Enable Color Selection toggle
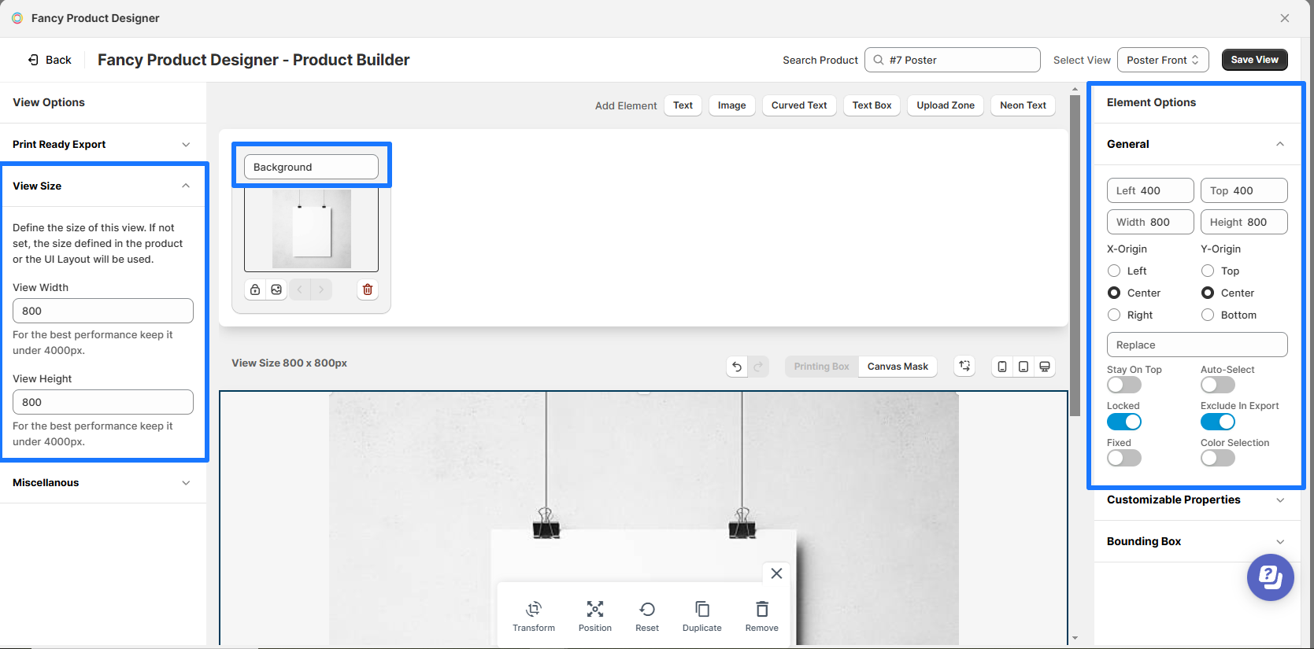 pos(1218,458)
